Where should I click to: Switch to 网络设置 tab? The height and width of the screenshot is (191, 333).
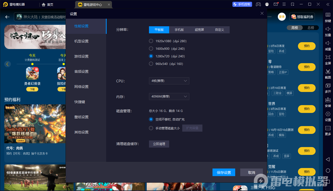tap(86, 87)
